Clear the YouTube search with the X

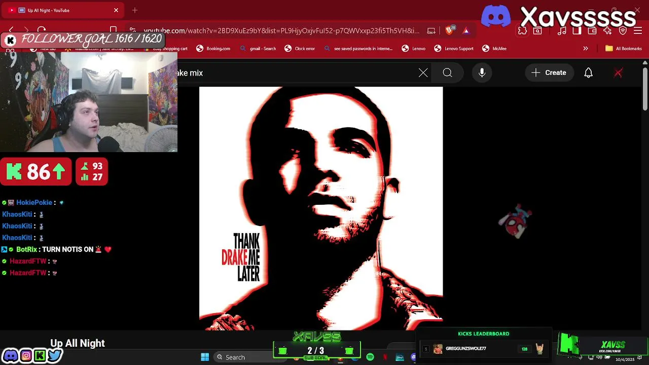(423, 73)
